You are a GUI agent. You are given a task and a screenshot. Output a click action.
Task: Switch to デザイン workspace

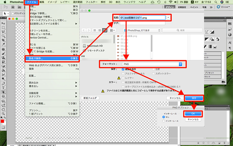[x=170, y=7]
